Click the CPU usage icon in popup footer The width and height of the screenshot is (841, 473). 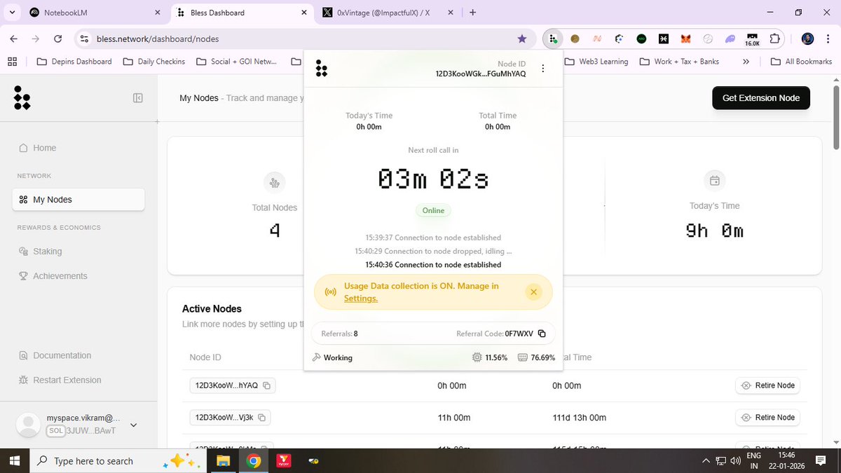pos(477,357)
